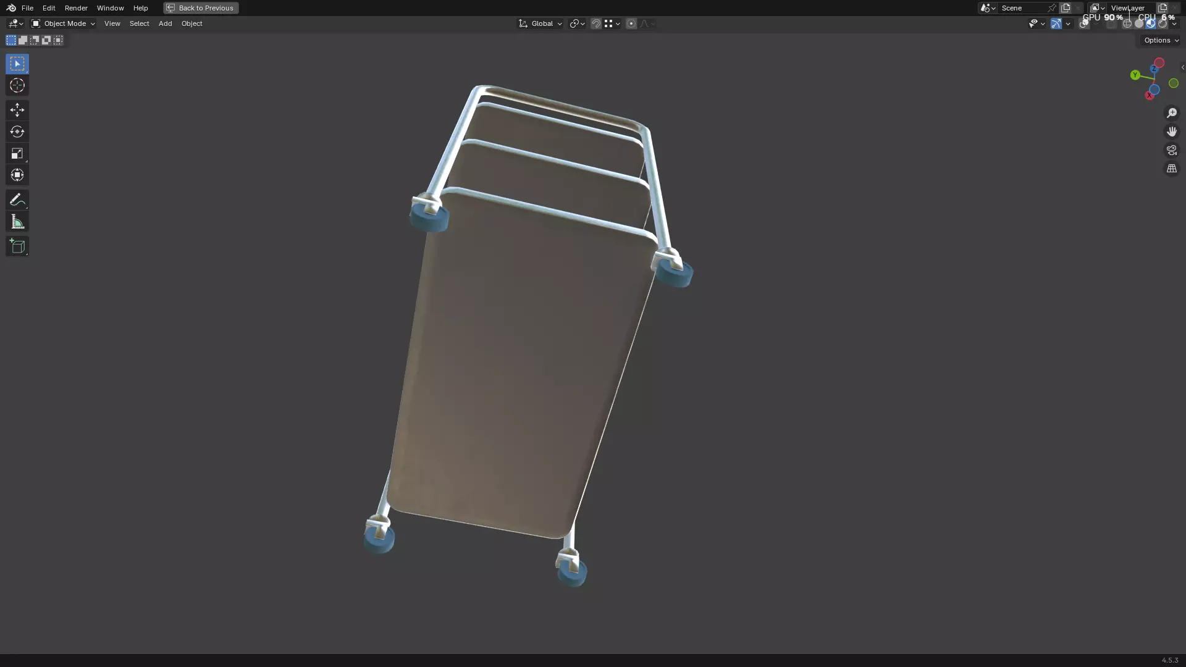
Task: Expand the Viewport Shading options dropdown
Action: pyautogui.click(x=1174, y=23)
